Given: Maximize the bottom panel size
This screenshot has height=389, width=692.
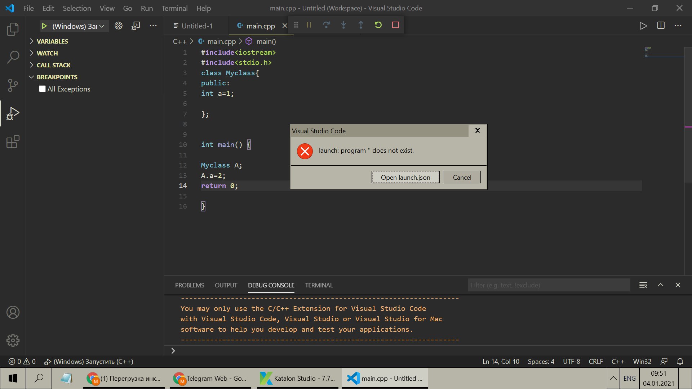Looking at the screenshot, I should [661, 285].
